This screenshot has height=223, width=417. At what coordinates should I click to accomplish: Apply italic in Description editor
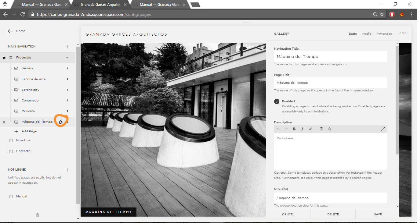click(302, 129)
